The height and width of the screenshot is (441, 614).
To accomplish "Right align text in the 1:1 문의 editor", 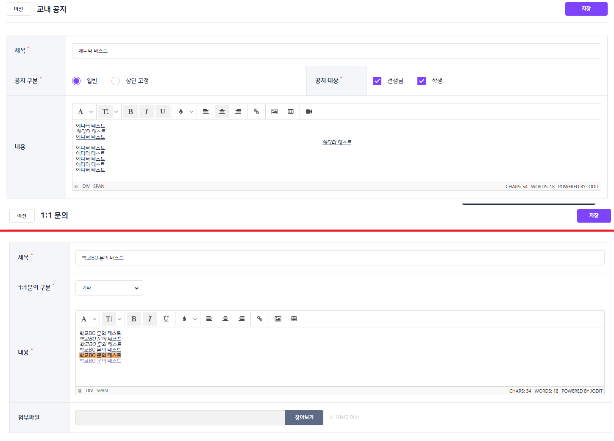I will point(242,319).
